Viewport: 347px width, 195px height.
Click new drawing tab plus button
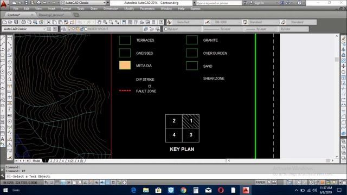coord(76,15)
